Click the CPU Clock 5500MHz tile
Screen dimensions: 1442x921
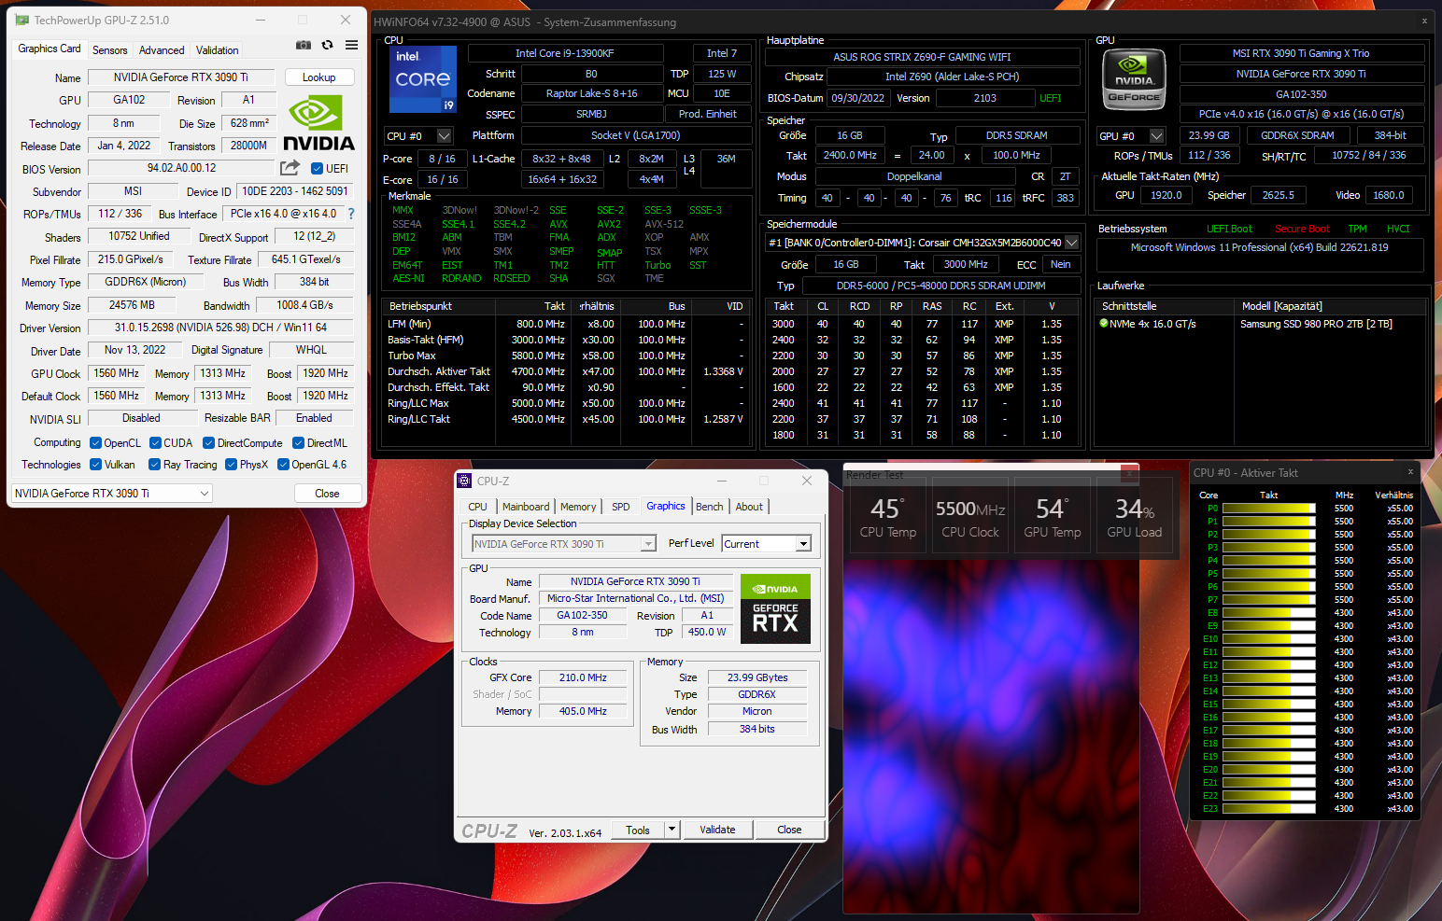coord(970,516)
